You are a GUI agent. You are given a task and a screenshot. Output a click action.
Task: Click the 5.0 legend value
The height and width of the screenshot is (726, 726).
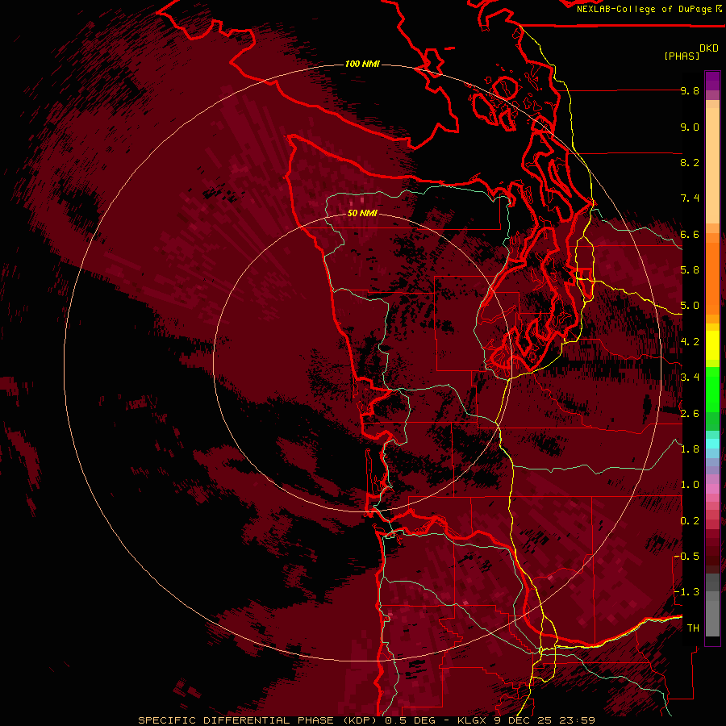coord(690,306)
